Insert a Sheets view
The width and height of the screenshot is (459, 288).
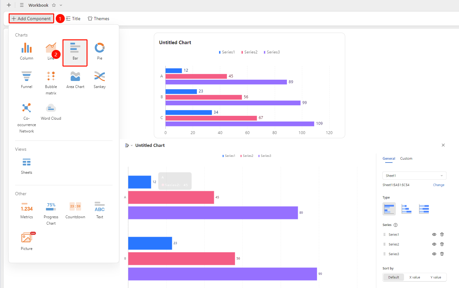[27, 165]
